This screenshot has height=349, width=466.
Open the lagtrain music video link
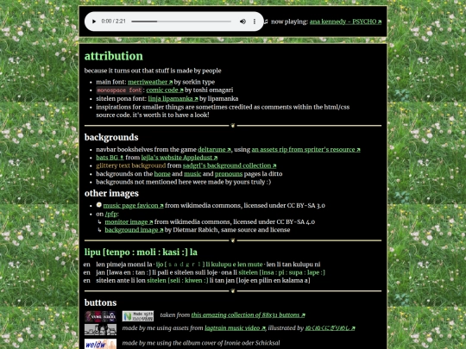pos(235,328)
